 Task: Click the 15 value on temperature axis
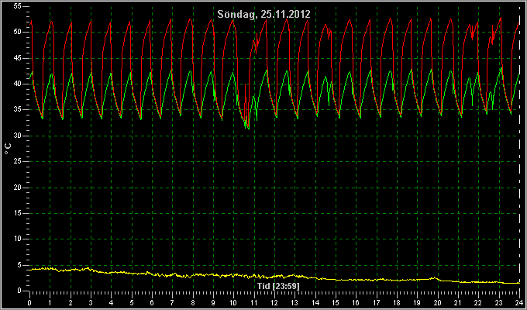click(18, 213)
